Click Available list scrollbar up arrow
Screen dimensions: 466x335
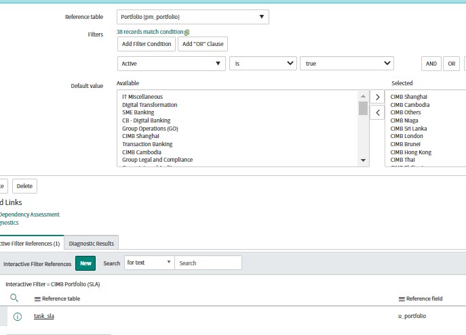(x=363, y=96)
